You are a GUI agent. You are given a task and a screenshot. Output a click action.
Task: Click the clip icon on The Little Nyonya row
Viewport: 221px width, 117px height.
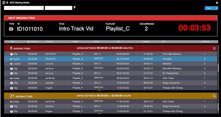[x=12, y=54]
